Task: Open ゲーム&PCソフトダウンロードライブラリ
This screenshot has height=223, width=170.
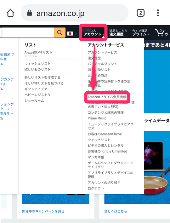Action: point(110,165)
